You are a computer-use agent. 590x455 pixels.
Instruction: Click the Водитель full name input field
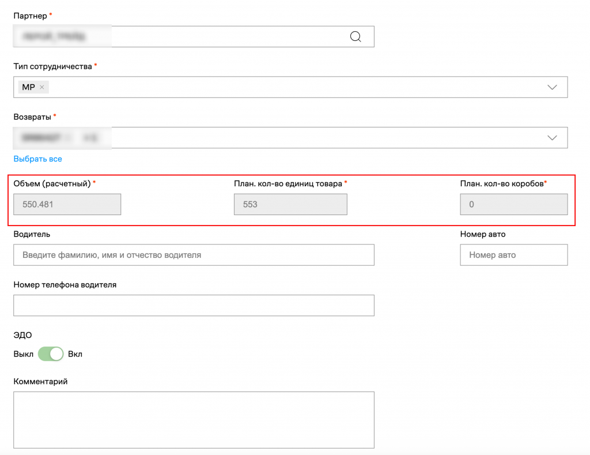tap(194, 255)
